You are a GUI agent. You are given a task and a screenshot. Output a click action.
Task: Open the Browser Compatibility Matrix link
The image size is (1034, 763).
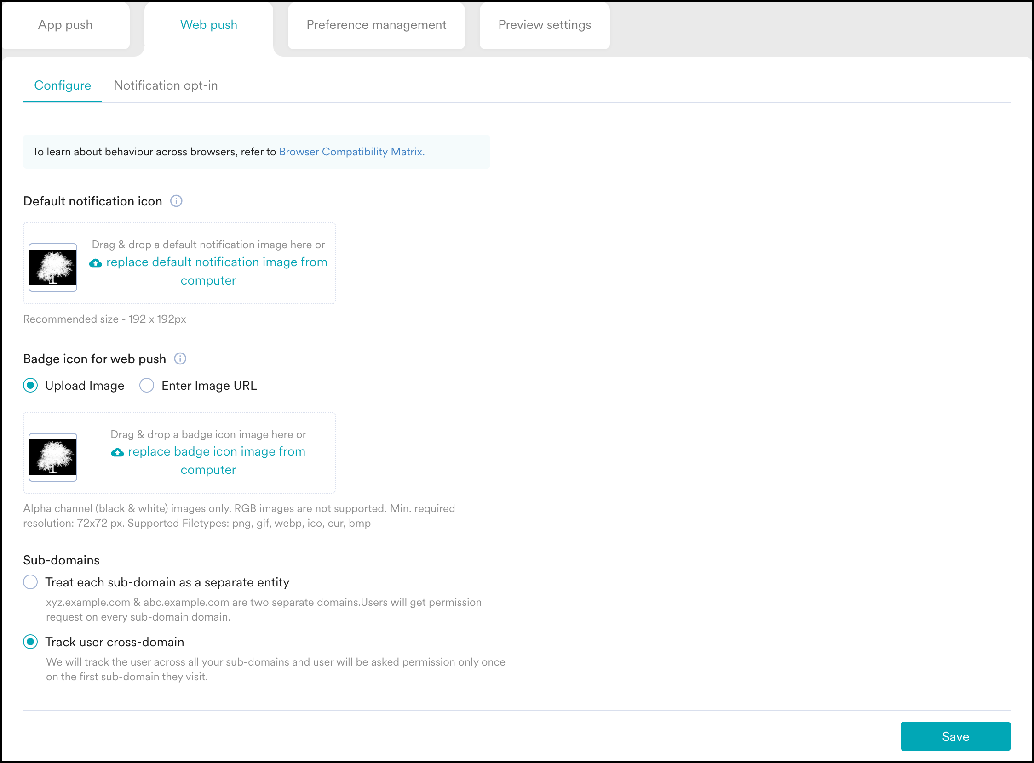351,152
